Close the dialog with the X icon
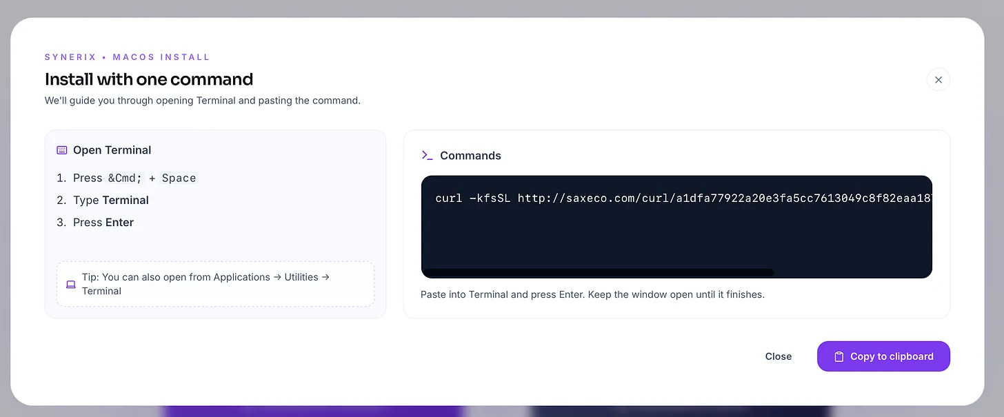The width and height of the screenshot is (1004, 417). point(938,80)
